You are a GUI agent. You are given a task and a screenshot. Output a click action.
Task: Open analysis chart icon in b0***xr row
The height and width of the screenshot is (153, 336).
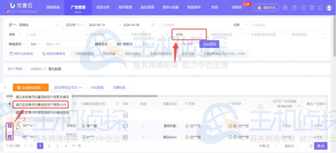126,126
